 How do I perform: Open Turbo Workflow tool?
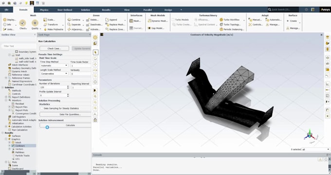tap(229, 20)
